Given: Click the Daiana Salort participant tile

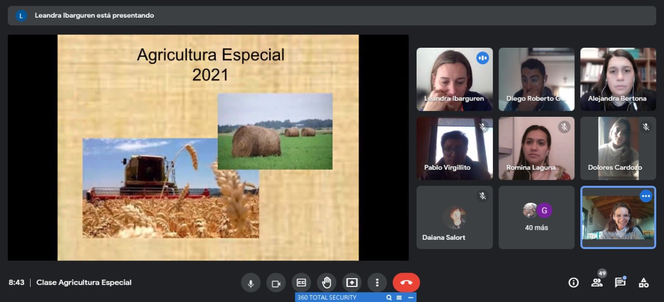Looking at the screenshot, I should pos(454,217).
